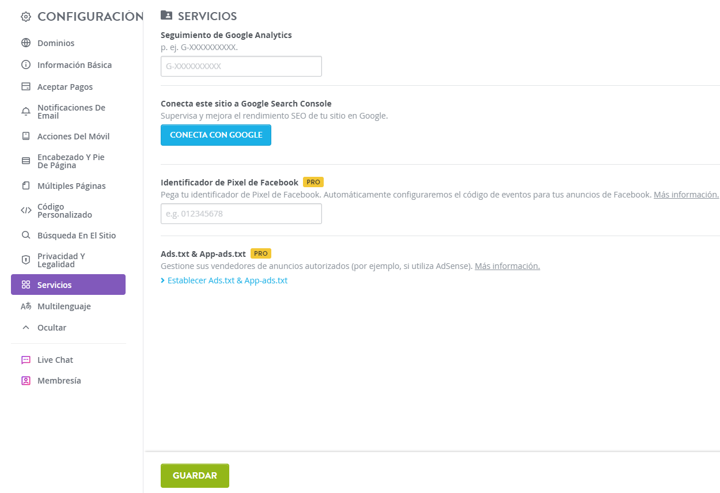Click the globe icon beside Dominios
The height and width of the screenshot is (493, 720).
tap(25, 43)
